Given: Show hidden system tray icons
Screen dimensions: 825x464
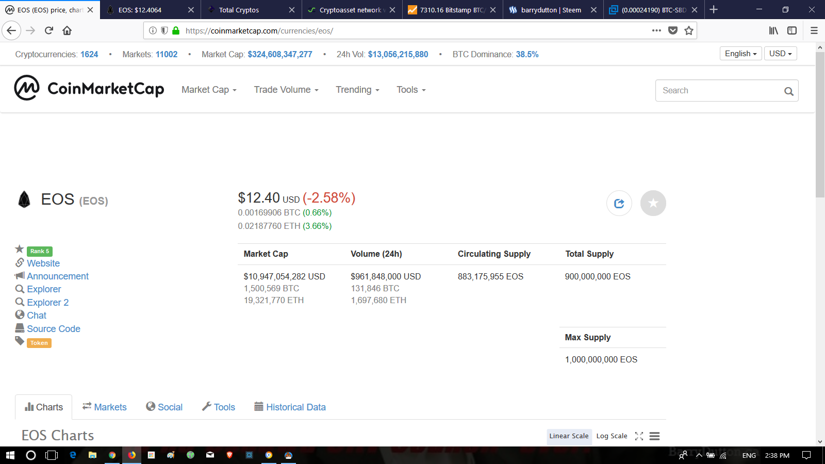Looking at the screenshot, I should (x=699, y=455).
